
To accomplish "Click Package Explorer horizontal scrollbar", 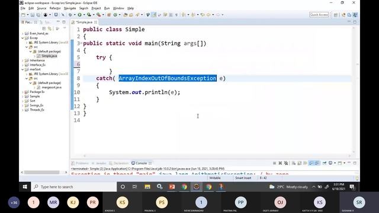I will coord(41,172).
